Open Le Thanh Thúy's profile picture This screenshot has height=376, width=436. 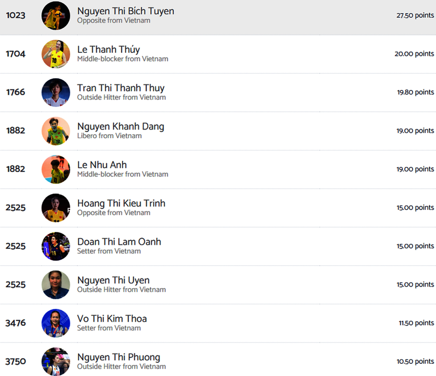tap(56, 54)
